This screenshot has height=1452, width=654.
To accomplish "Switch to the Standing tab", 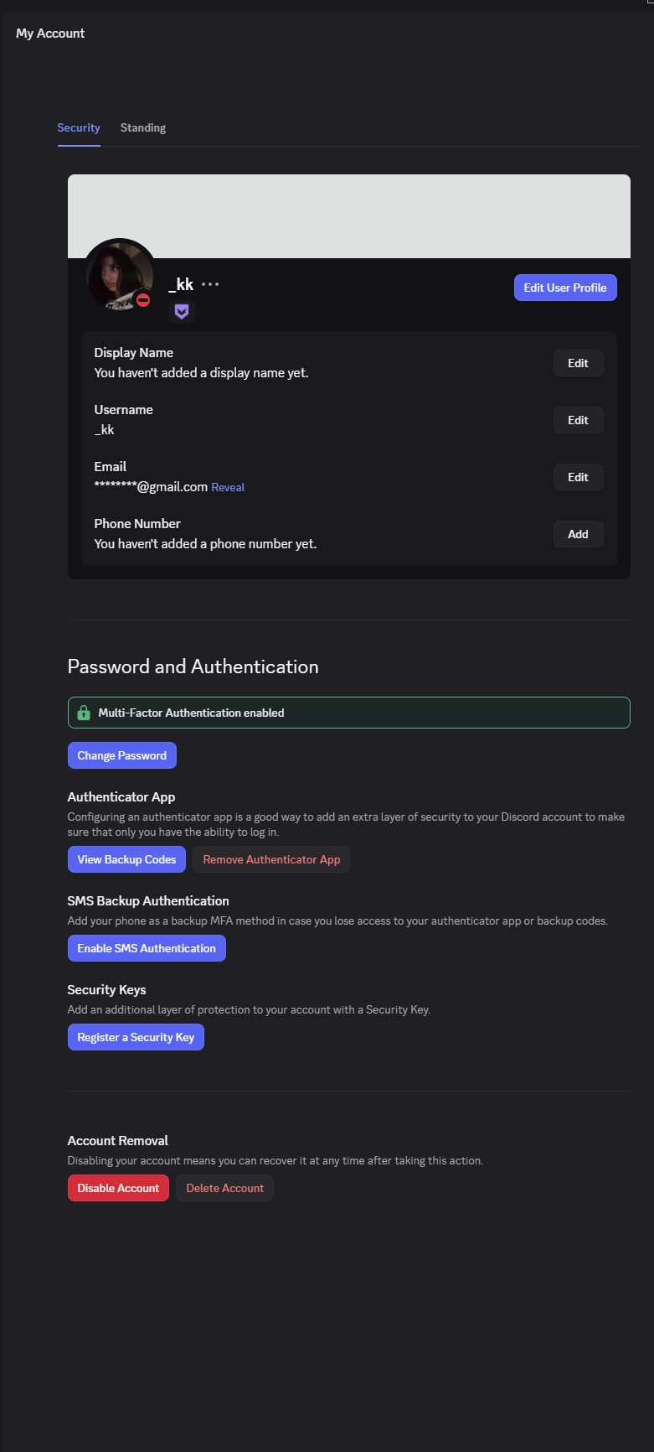I will click(x=143, y=127).
